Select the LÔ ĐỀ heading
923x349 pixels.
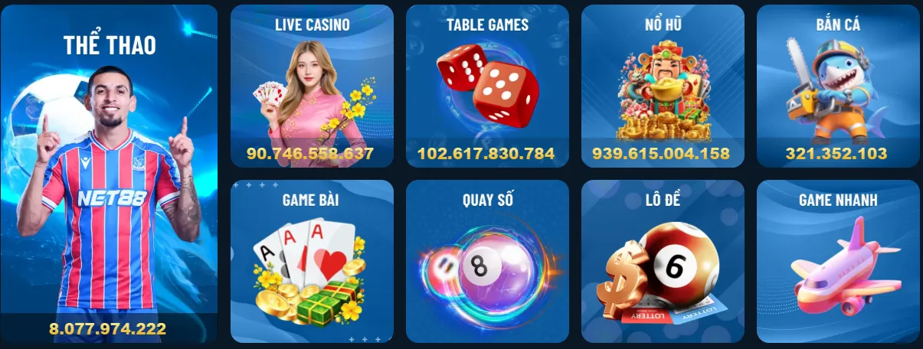(x=663, y=200)
